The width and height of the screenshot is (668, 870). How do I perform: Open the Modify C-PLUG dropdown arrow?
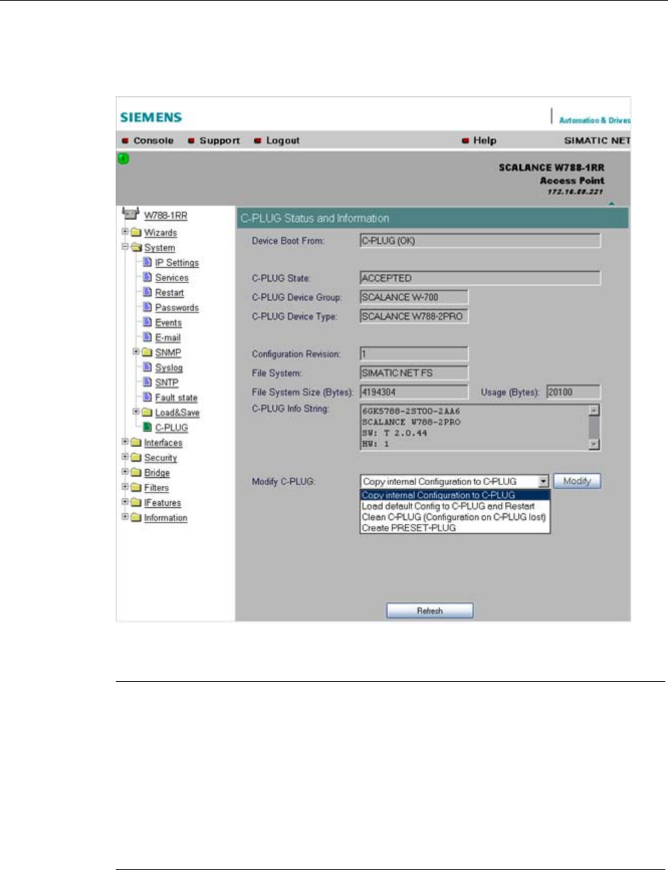click(543, 481)
